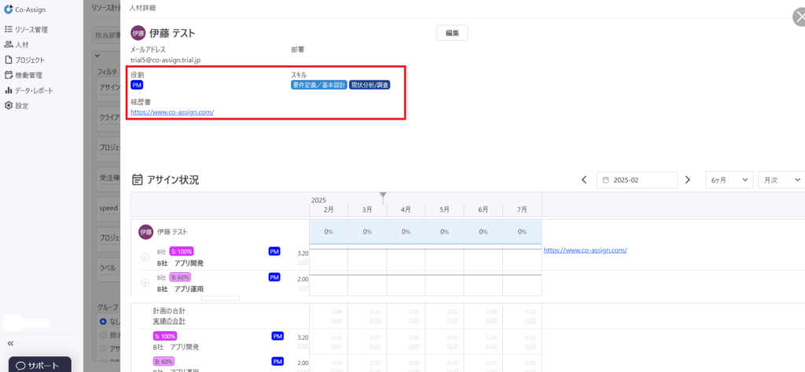Image resolution: width=805 pixels, height=372 pixels.
Task: Click the PM badge on the B社 アプリ開発 row
Action: click(274, 251)
